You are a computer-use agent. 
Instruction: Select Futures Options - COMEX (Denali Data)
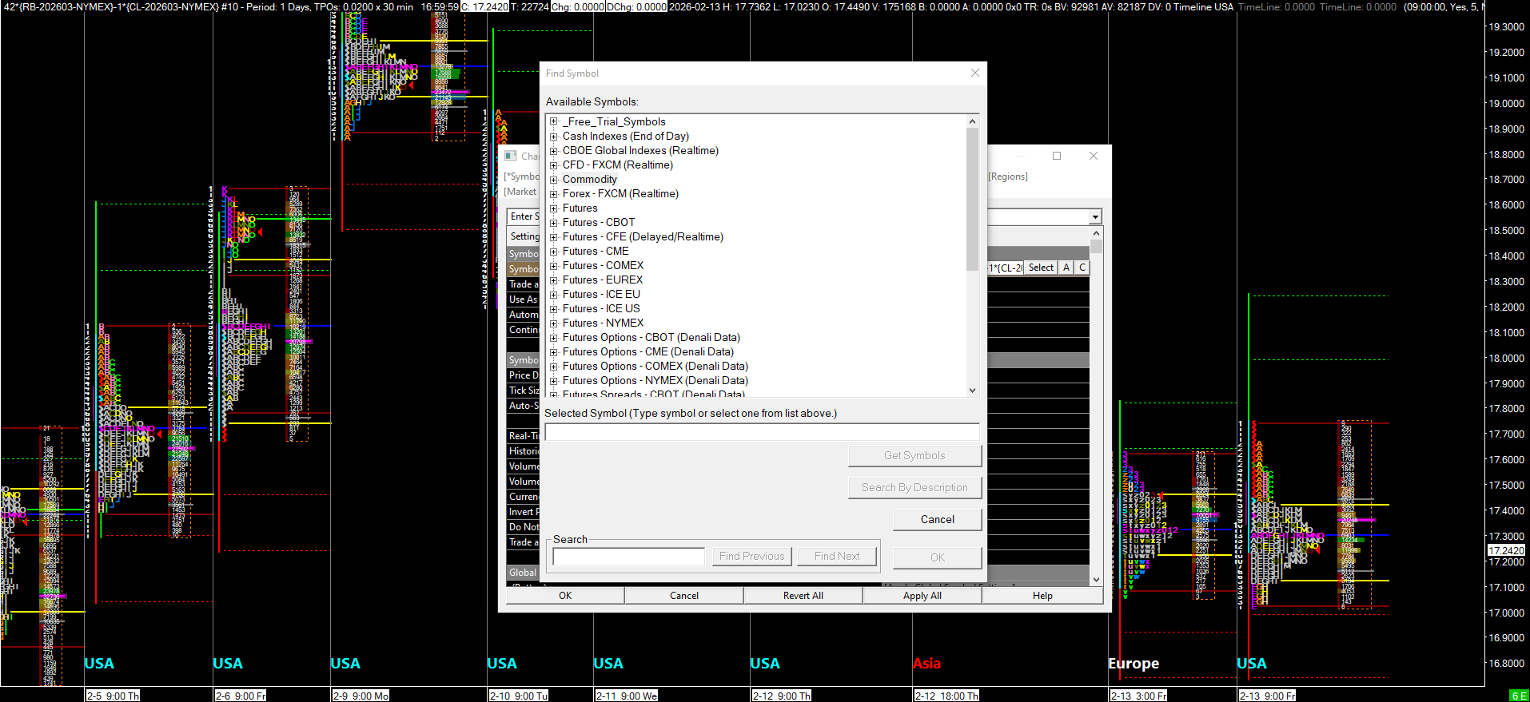tap(655, 366)
